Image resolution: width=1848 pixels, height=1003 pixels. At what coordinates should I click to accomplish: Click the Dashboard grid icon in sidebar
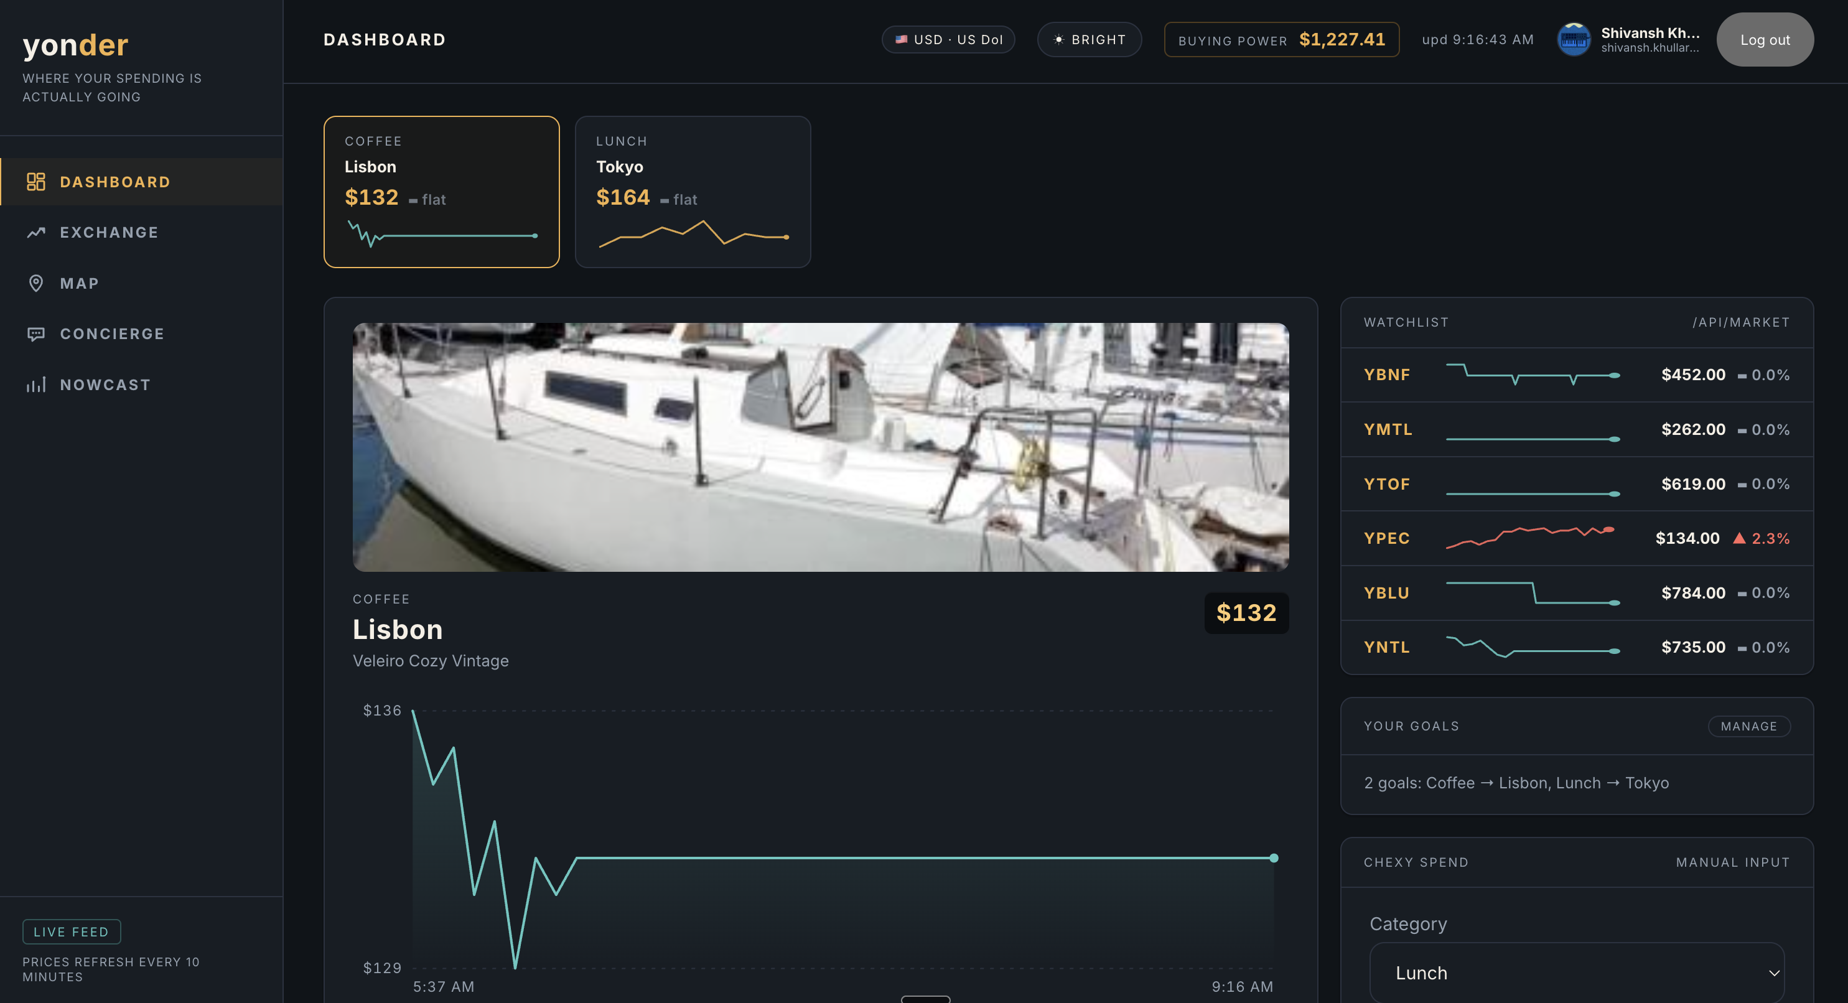click(x=36, y=182)
